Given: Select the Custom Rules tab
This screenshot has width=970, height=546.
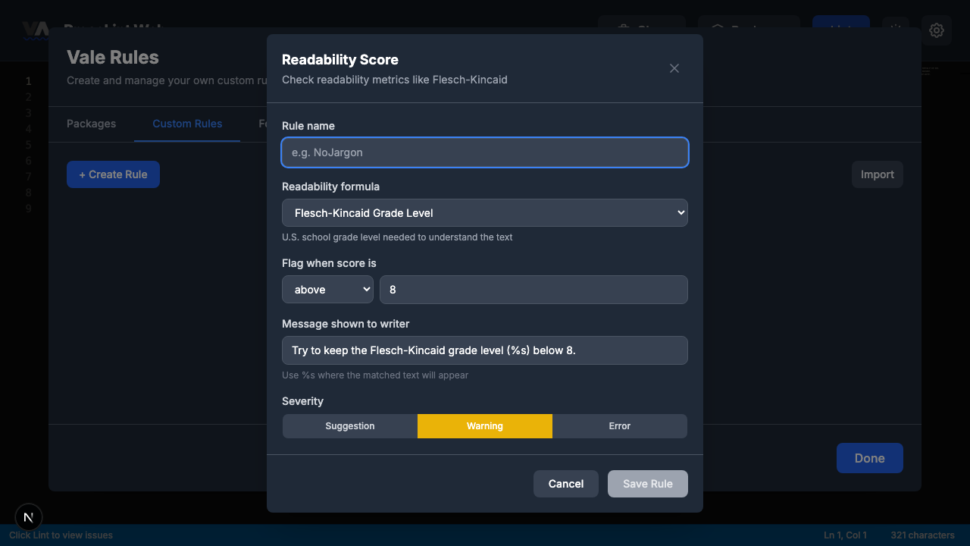Looking at the screenshot, I should (x=187, y=124).
